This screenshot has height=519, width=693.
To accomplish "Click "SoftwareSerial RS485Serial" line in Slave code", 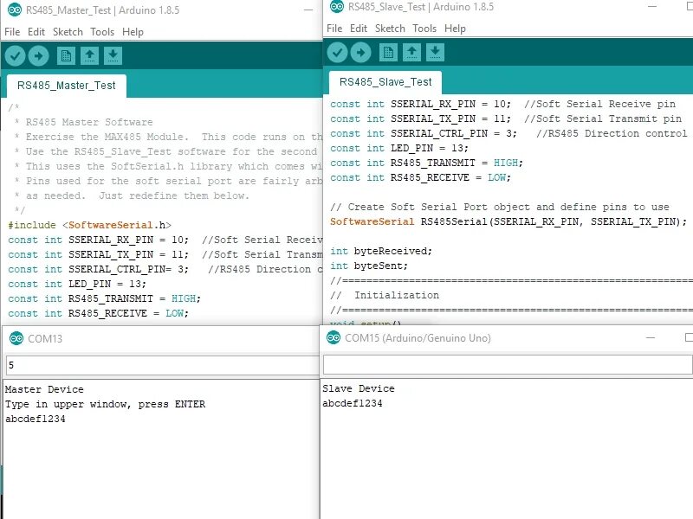I will point(508,221).
